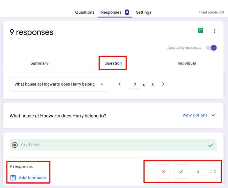Image resolution: width=228 pixels, height=188 pixels.
Task: Toggle the Accepting responses switch
Action: (211, 48)
